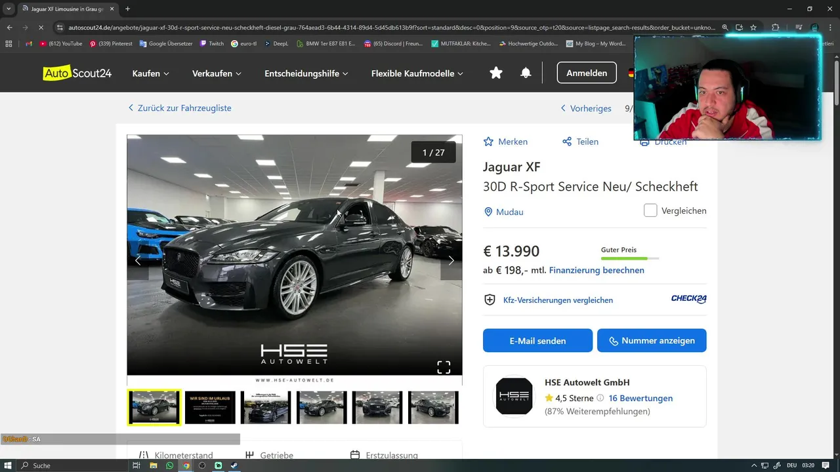Click the HSE Autowelt dealer logo

coord(514,396)
